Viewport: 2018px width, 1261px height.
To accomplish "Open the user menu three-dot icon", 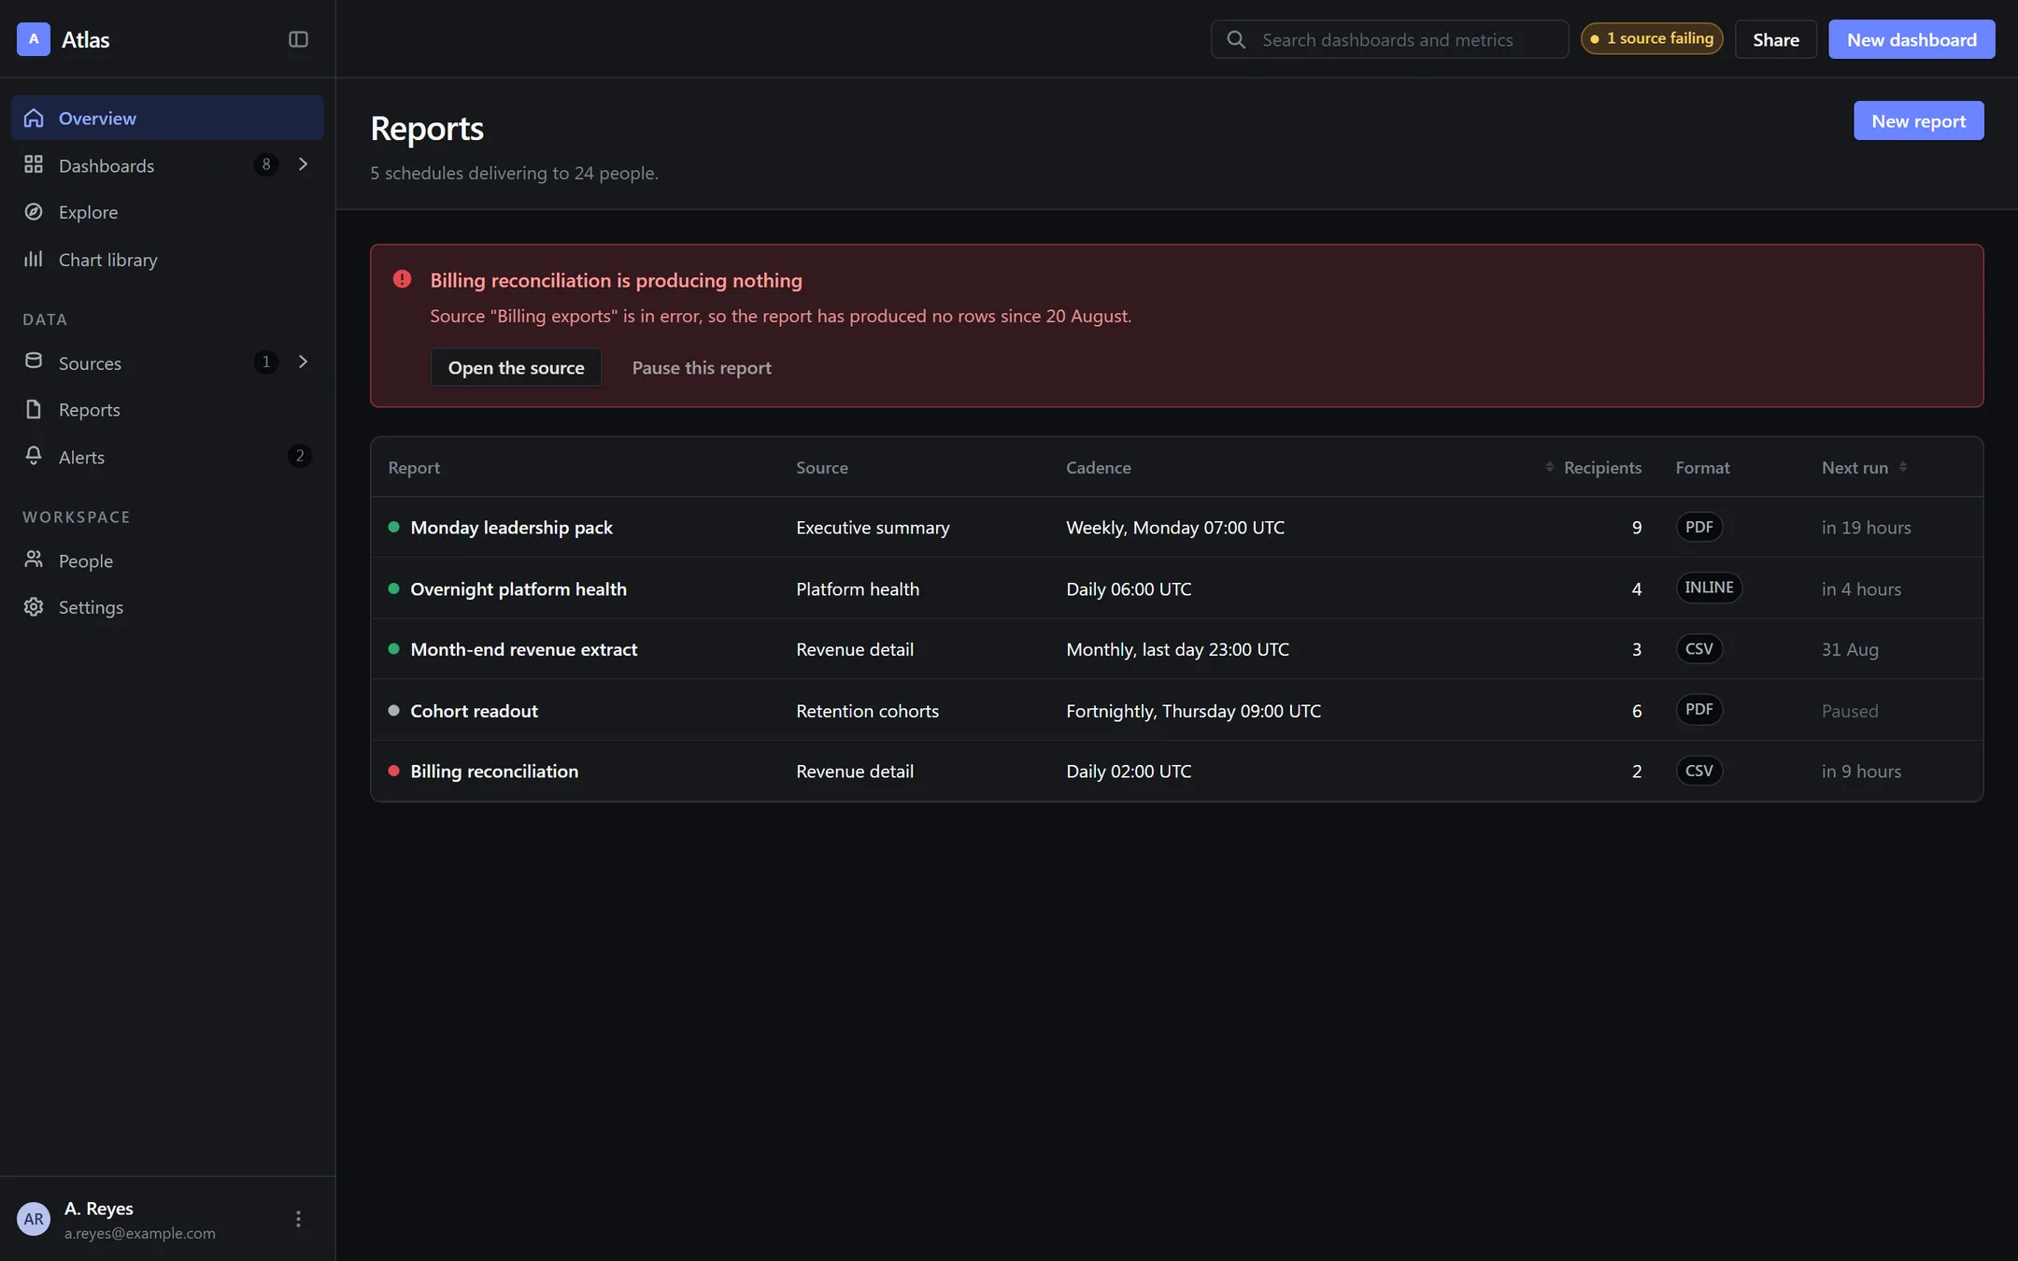I will (x=298, y=1219).
